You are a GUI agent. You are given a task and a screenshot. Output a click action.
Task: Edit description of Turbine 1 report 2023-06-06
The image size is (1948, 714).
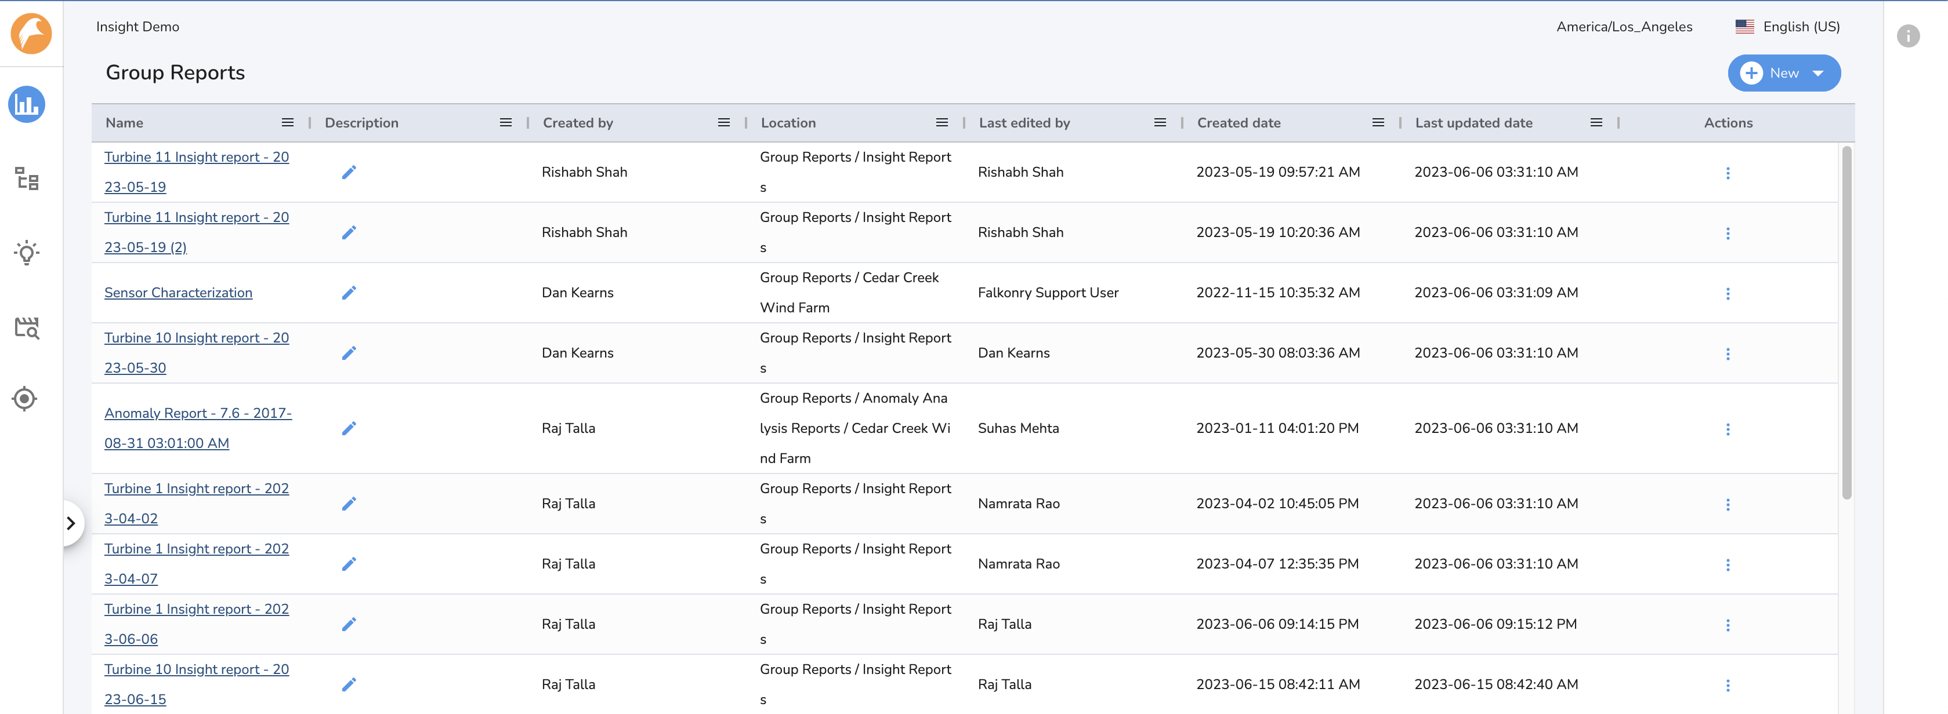pos(349,624)
